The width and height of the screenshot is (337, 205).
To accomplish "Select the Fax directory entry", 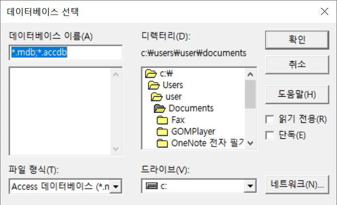I will tap(178, 120).
